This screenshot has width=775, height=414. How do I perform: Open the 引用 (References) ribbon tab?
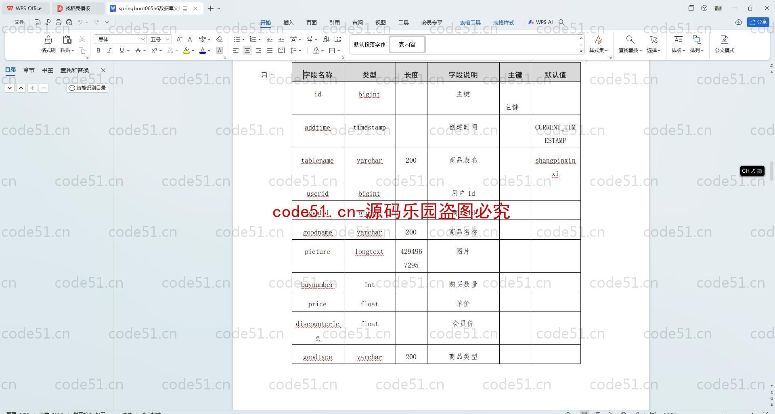[x=334, y=23]
